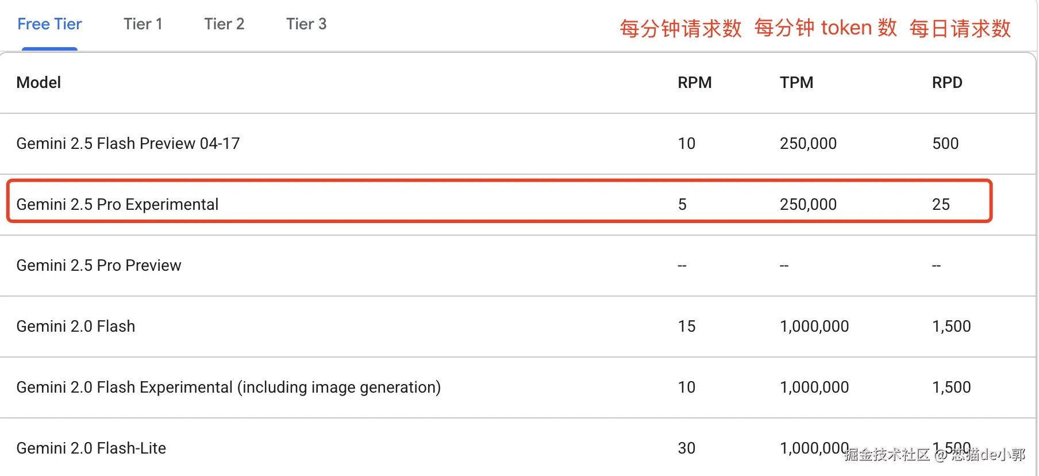
Task: Click the TPM column header
Action: [x=796, y=83]
